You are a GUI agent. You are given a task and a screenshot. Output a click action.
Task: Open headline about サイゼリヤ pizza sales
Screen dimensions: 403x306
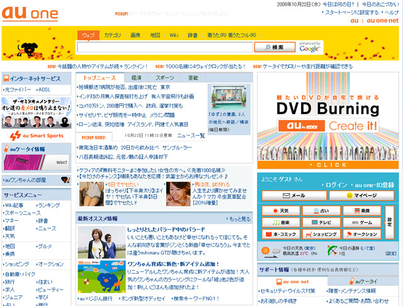[127, 115]
